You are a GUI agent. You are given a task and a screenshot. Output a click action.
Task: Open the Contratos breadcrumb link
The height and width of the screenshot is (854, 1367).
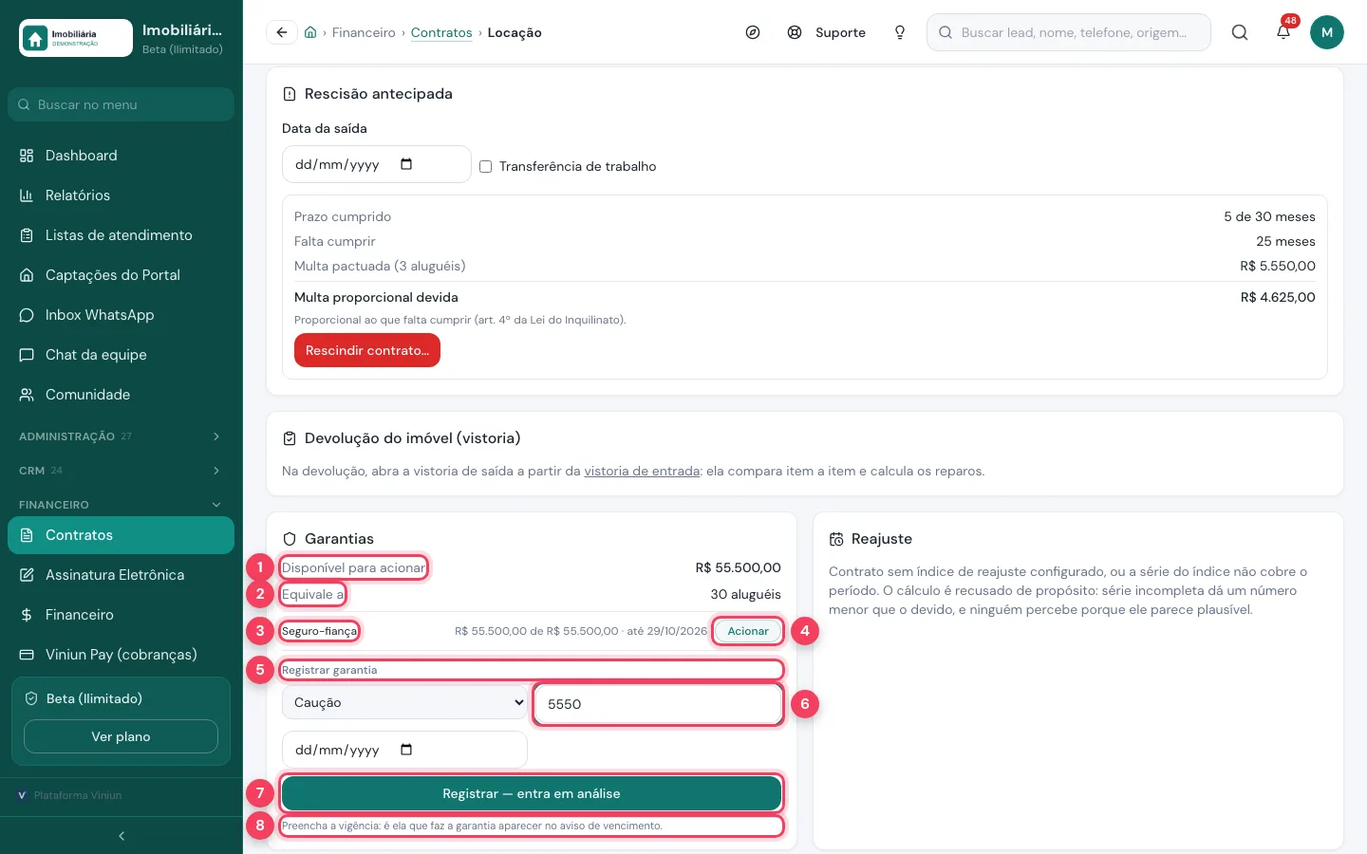coord(441,32)
